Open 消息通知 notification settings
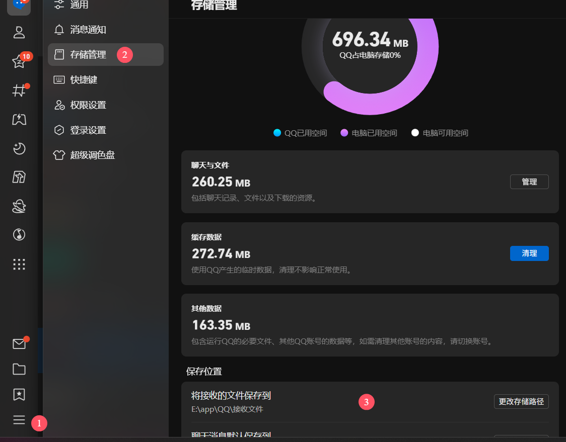 click(105, 30)
